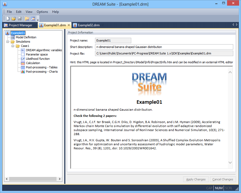The height and width of the screenshot is (193, 241).
Task: Click the Project file path field
Action: pos(164,53)
